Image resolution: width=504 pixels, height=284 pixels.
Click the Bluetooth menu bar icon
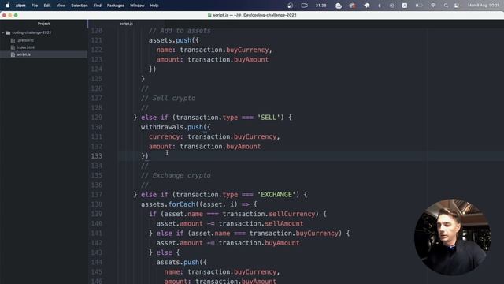380,6
